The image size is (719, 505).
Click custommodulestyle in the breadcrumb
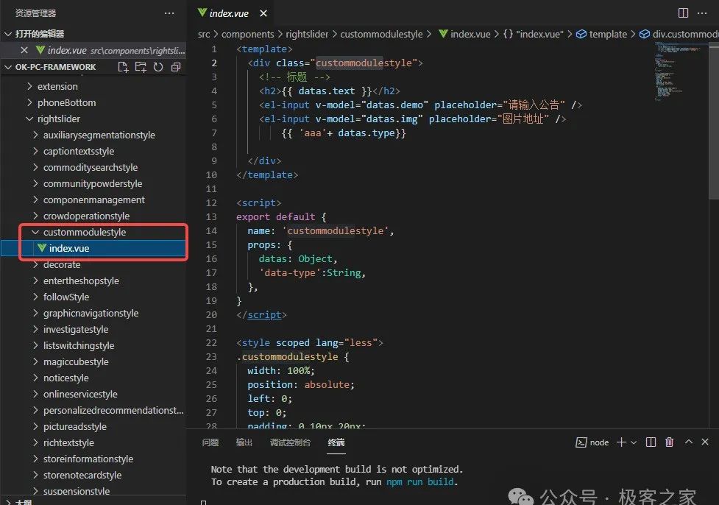381,34
